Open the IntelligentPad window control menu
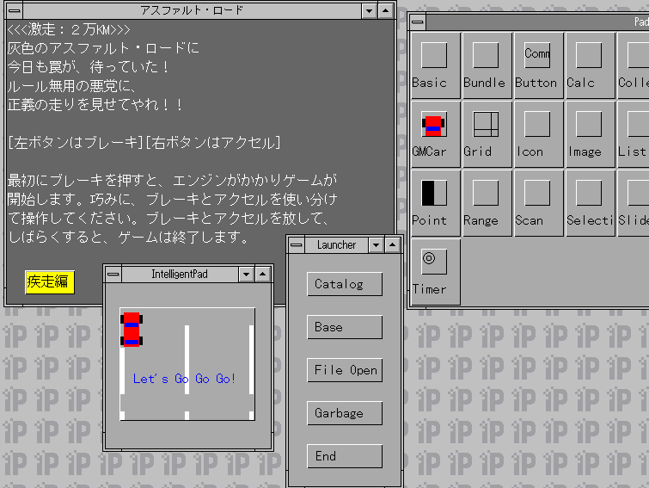This screenshot has width=649, height=488. click(x=113, y=274)
